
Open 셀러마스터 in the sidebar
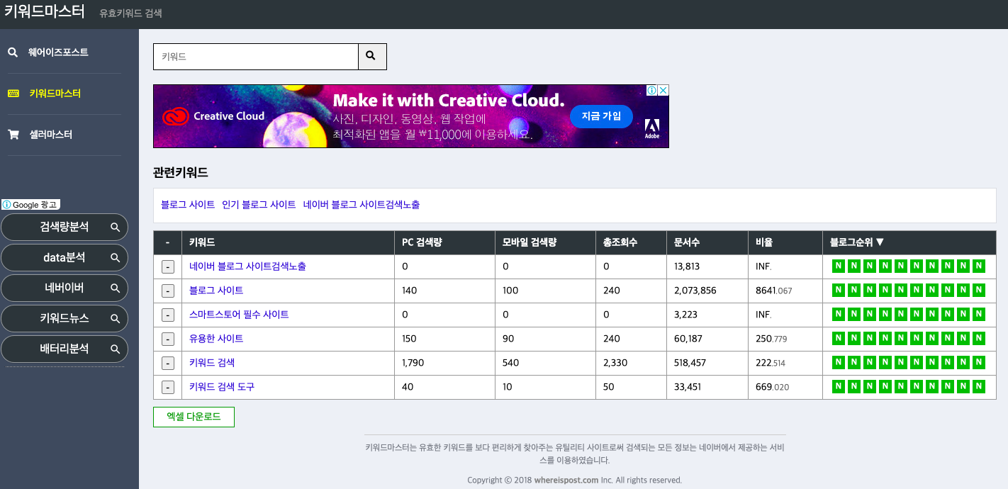point(50,135)
